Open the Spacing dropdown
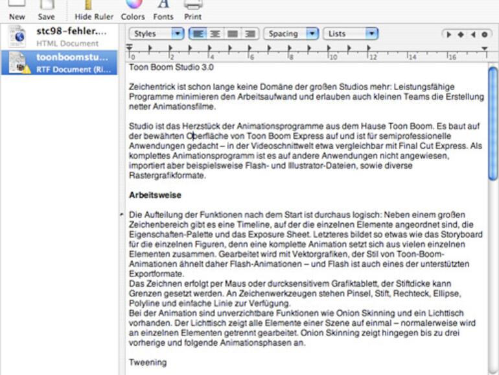 [x=291, y=34]
